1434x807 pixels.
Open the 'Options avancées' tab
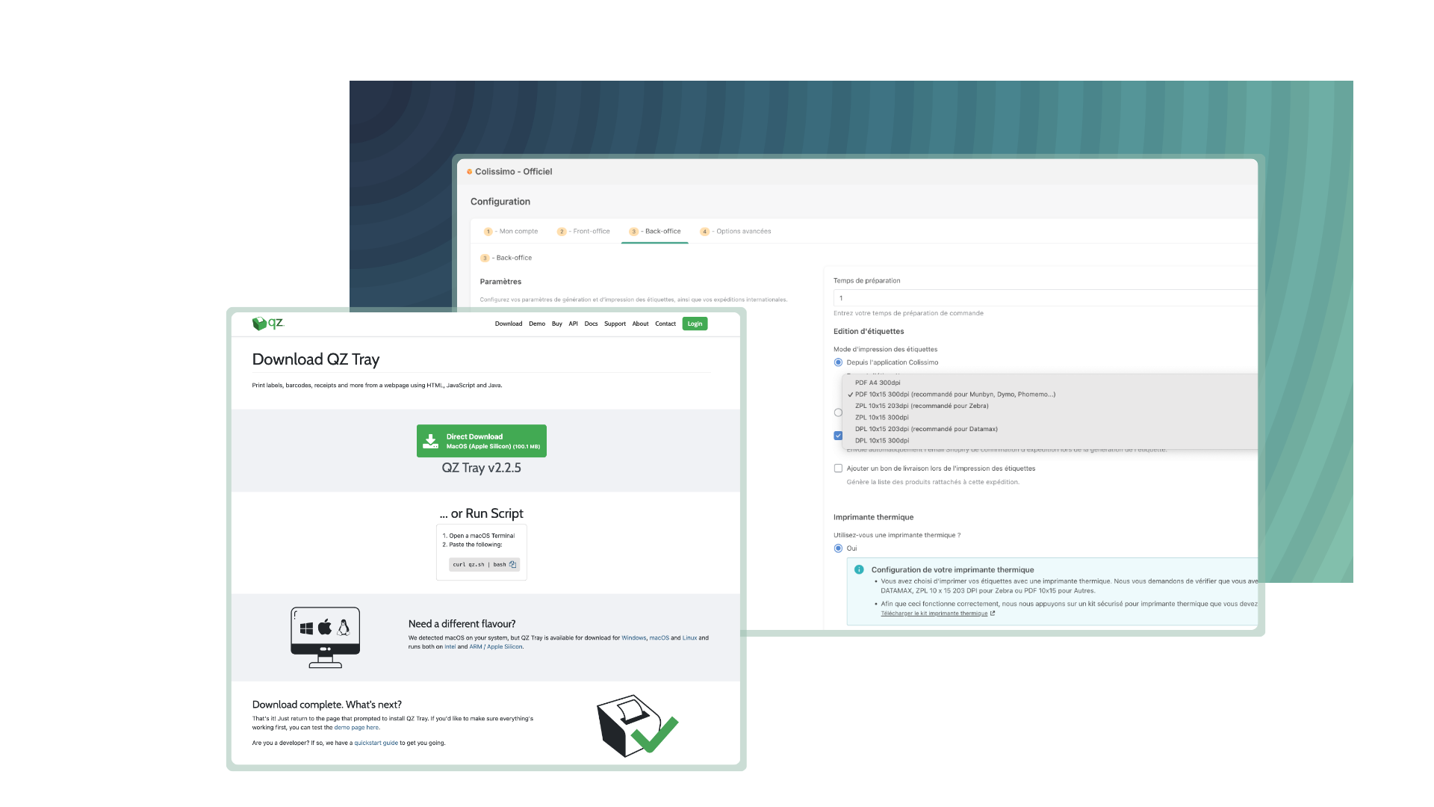pos(736,232)
